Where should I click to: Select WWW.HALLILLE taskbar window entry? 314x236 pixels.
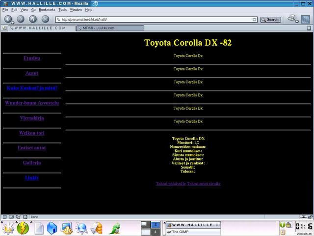coord(193,225)
